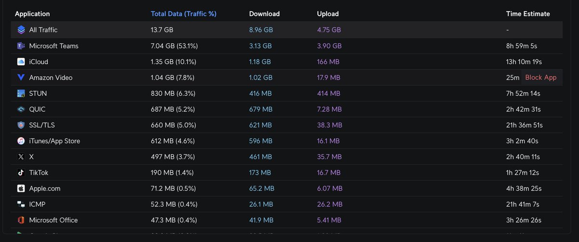Viewport: 579px width, 242px height.
Task: Click Amazon Video upload 17.9 MB
Action: 329,78
